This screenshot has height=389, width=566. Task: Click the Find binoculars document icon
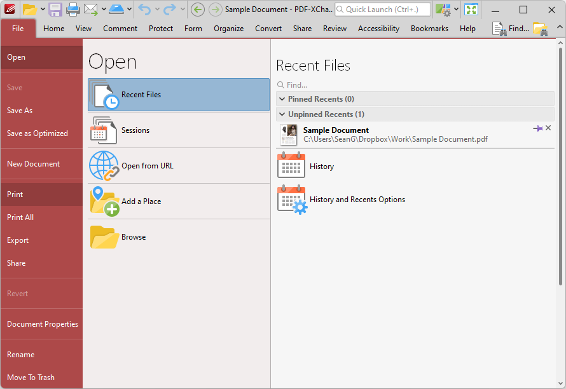(x=499, y=29)
